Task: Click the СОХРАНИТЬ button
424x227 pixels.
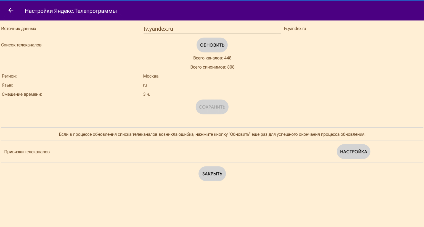Action: pos(212,107)
